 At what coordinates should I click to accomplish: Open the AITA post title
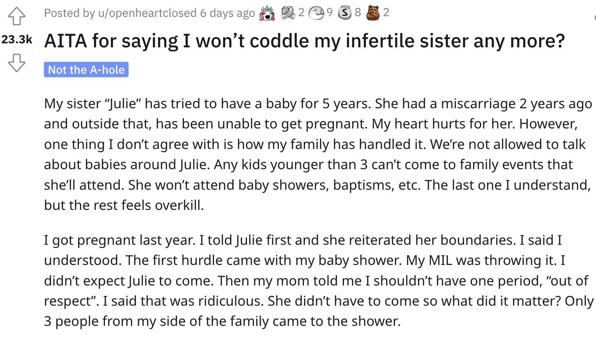point(305,40)
